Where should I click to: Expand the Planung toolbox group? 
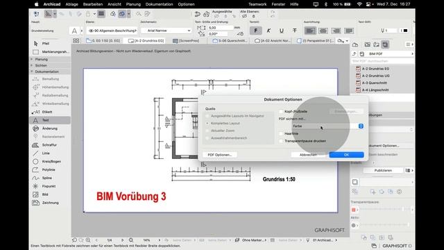[50, 59]
